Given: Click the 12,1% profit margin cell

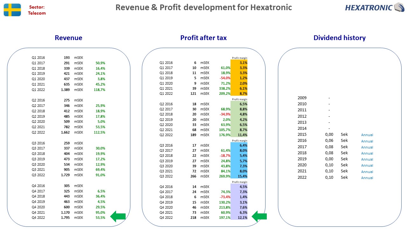Looking at the screenshot, I should [239, 218].
